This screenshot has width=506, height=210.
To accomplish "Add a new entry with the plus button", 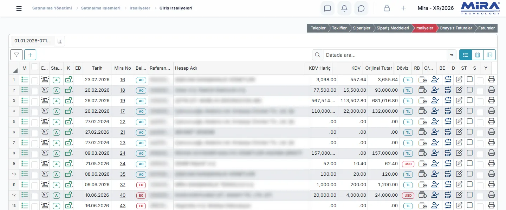I will click(x=30, y=55).
